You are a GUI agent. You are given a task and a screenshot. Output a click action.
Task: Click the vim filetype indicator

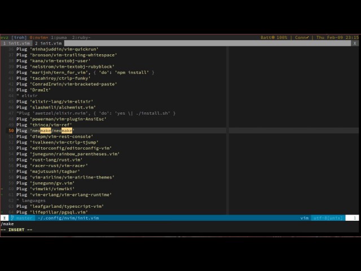[305, 218]
